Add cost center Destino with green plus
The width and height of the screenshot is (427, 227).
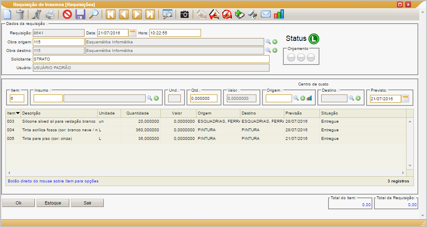(x=358, y=98)
